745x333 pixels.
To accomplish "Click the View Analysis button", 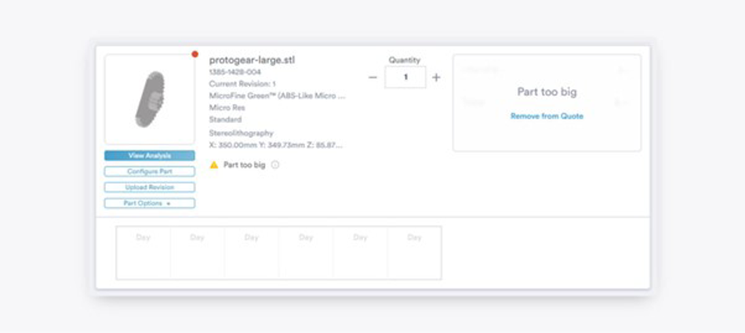I will [150, 156].
